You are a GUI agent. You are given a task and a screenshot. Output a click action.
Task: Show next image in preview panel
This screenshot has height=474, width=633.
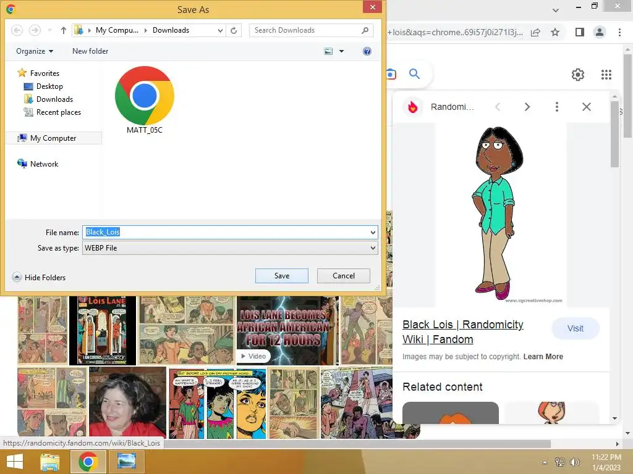[x=527, y=107]
